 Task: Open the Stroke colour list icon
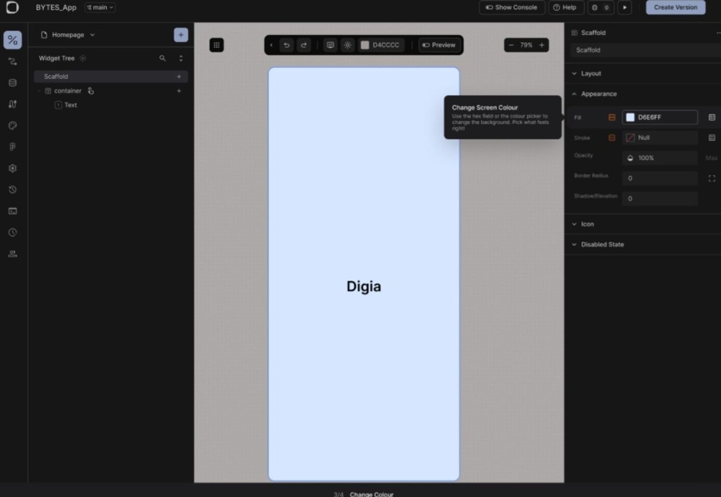tap(712, 137)
